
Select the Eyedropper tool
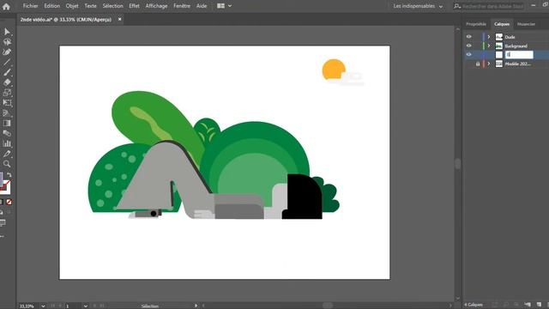click(x=7, y=154)
